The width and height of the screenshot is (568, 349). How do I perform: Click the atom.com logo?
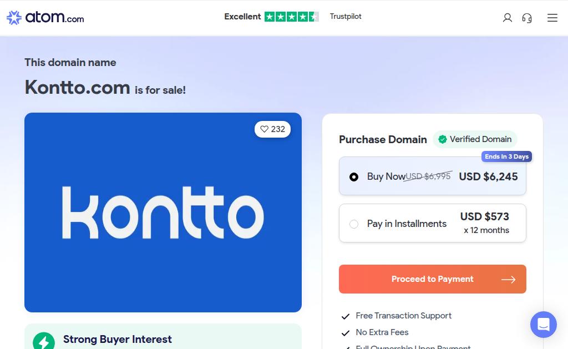point(45,18)
